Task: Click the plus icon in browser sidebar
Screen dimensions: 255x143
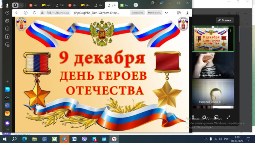Action: [7, 81]
